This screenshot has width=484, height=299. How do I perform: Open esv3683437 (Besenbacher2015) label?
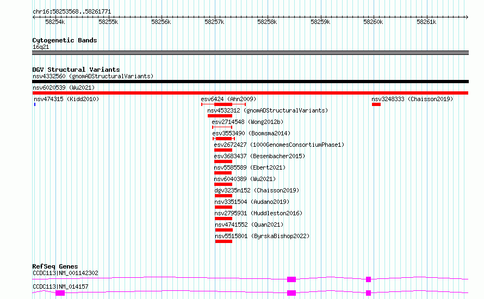coord(259,156)
